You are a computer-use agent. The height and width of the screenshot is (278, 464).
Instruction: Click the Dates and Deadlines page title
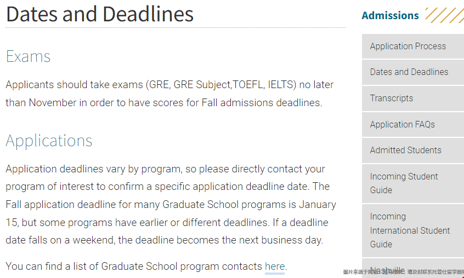point(100,14)
